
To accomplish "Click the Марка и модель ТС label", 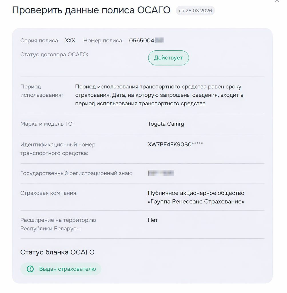I will coord(47,124).
